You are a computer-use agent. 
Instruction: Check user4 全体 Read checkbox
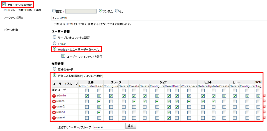(99, 118)
